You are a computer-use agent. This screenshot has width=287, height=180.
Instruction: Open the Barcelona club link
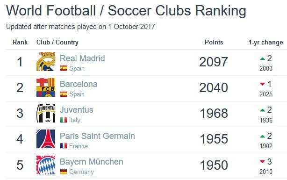pyautogui.click(x=79, y=84)
